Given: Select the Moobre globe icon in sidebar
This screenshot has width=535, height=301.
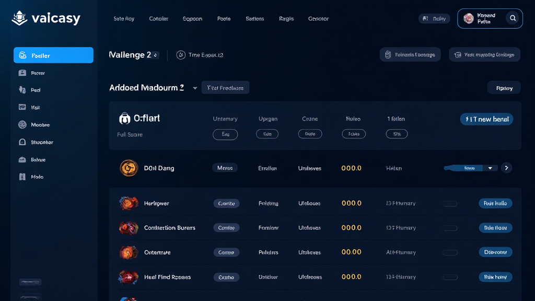Looking at the screenshot, I should click(x=22, y=124).
